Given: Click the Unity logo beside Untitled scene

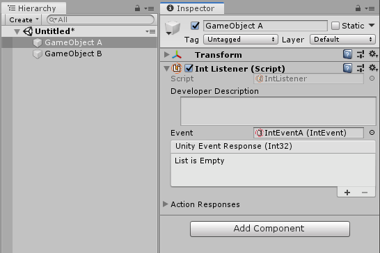Looking at the screenshot, I should tap(28, 31).
